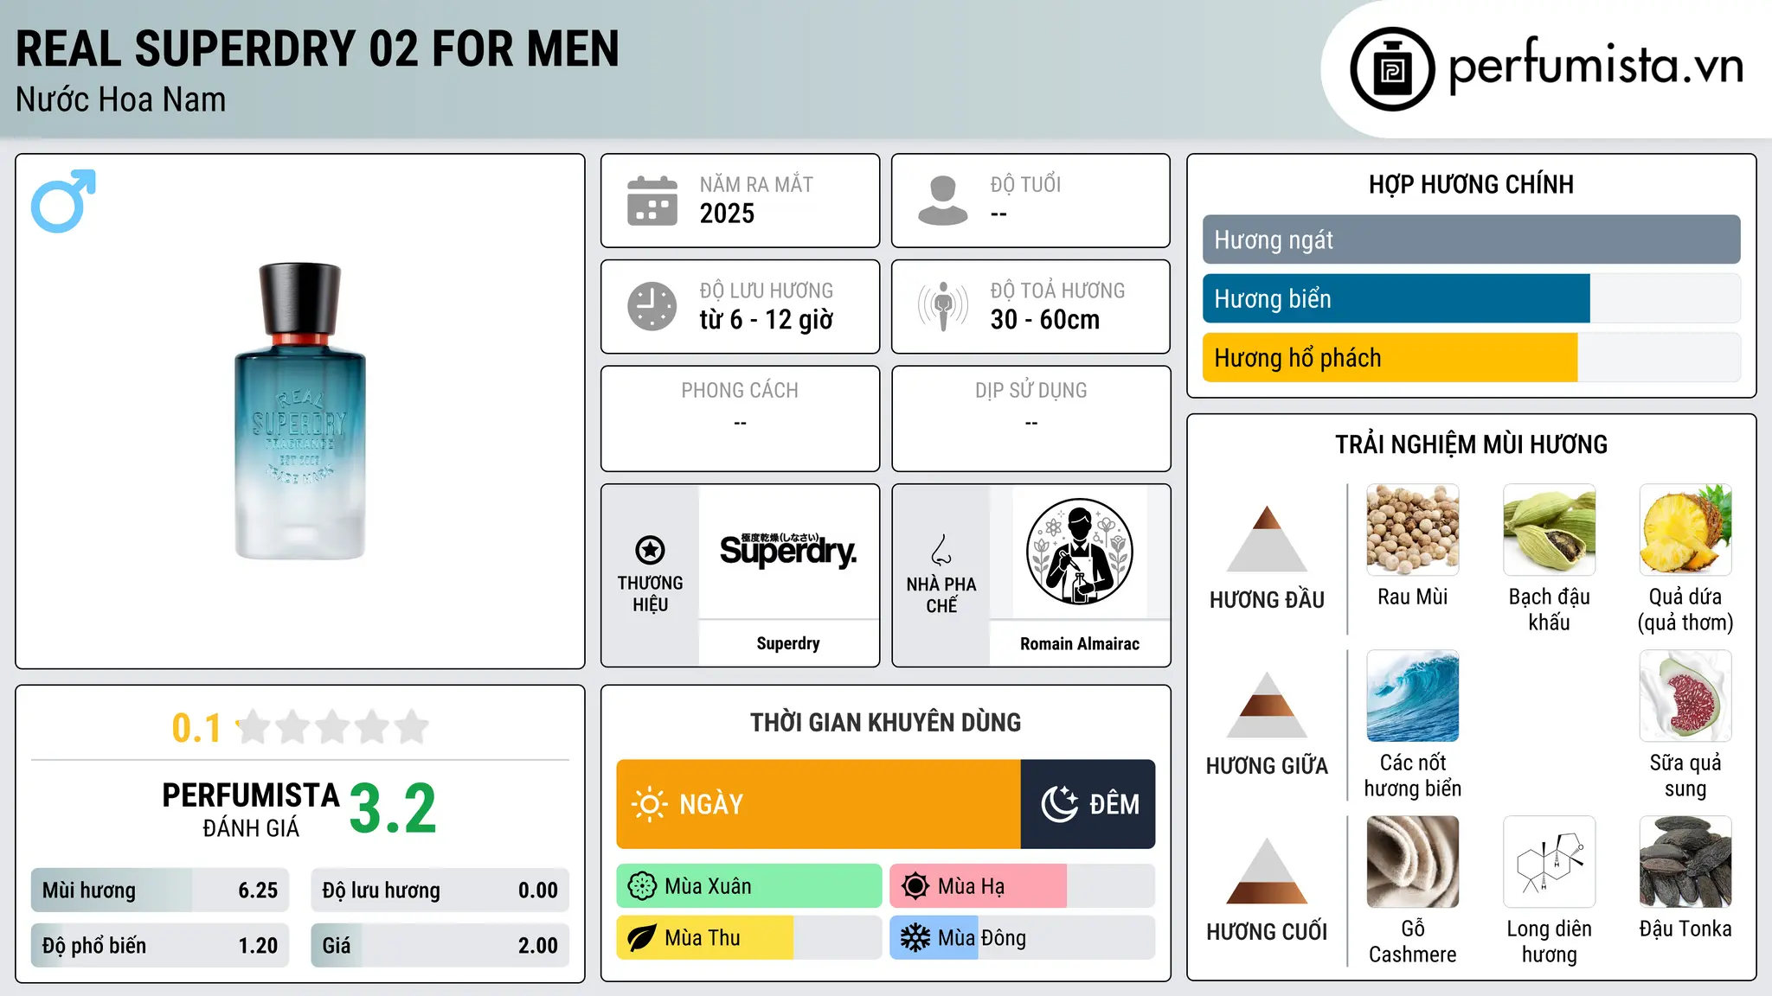Image resolution: width=1772 pixels, height=996 pixels.
Task: Click the Độ phổ biến 1.20 score bar
Action: coord(160,946)
